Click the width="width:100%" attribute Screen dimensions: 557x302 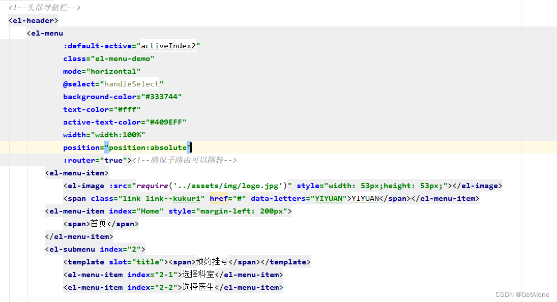[x=104, y=135]
